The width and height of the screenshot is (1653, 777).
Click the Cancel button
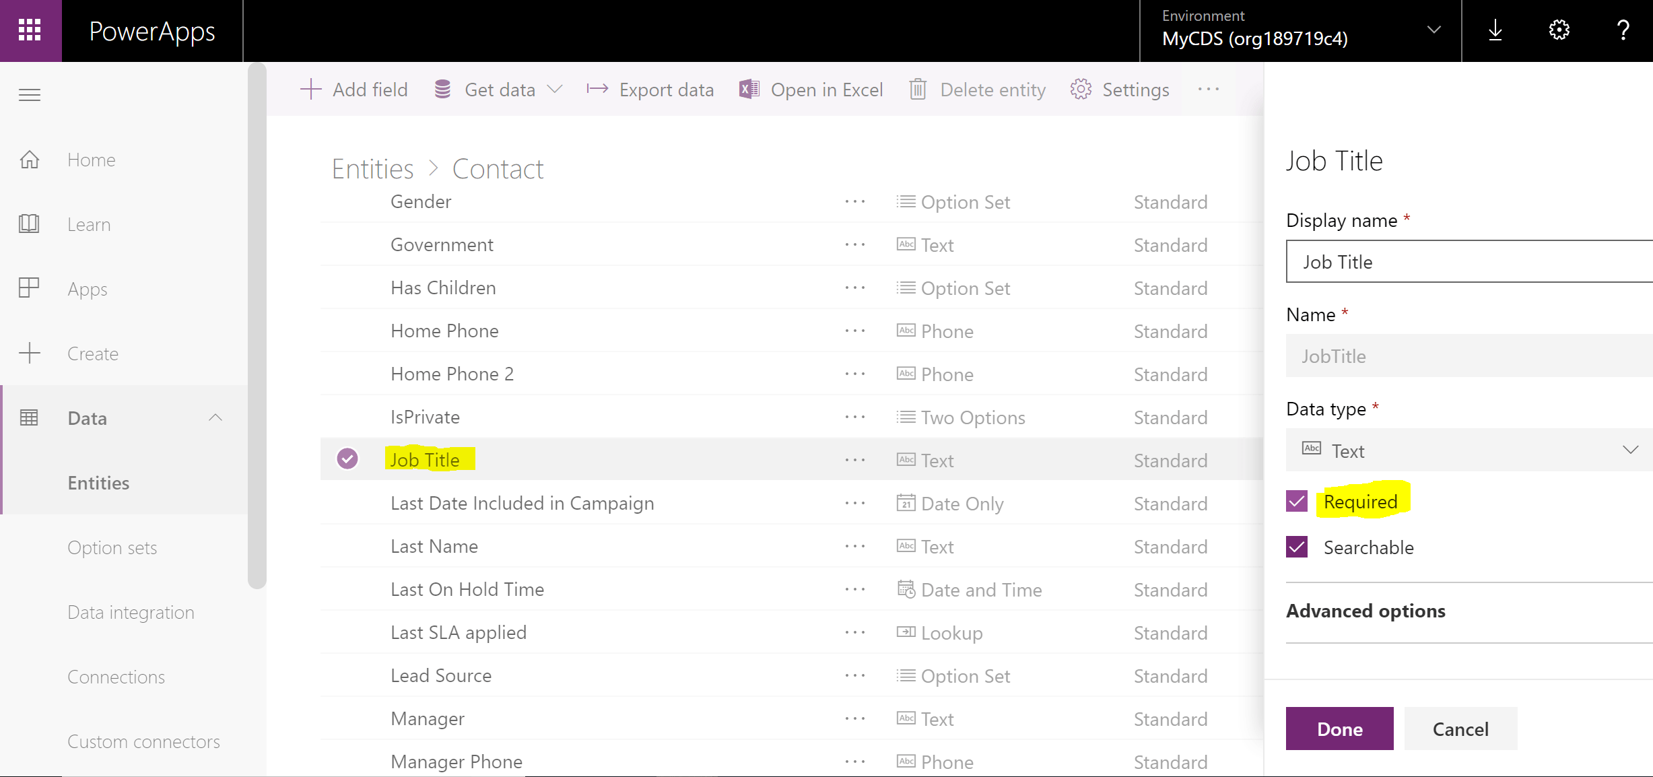[x=1460, y=729]
